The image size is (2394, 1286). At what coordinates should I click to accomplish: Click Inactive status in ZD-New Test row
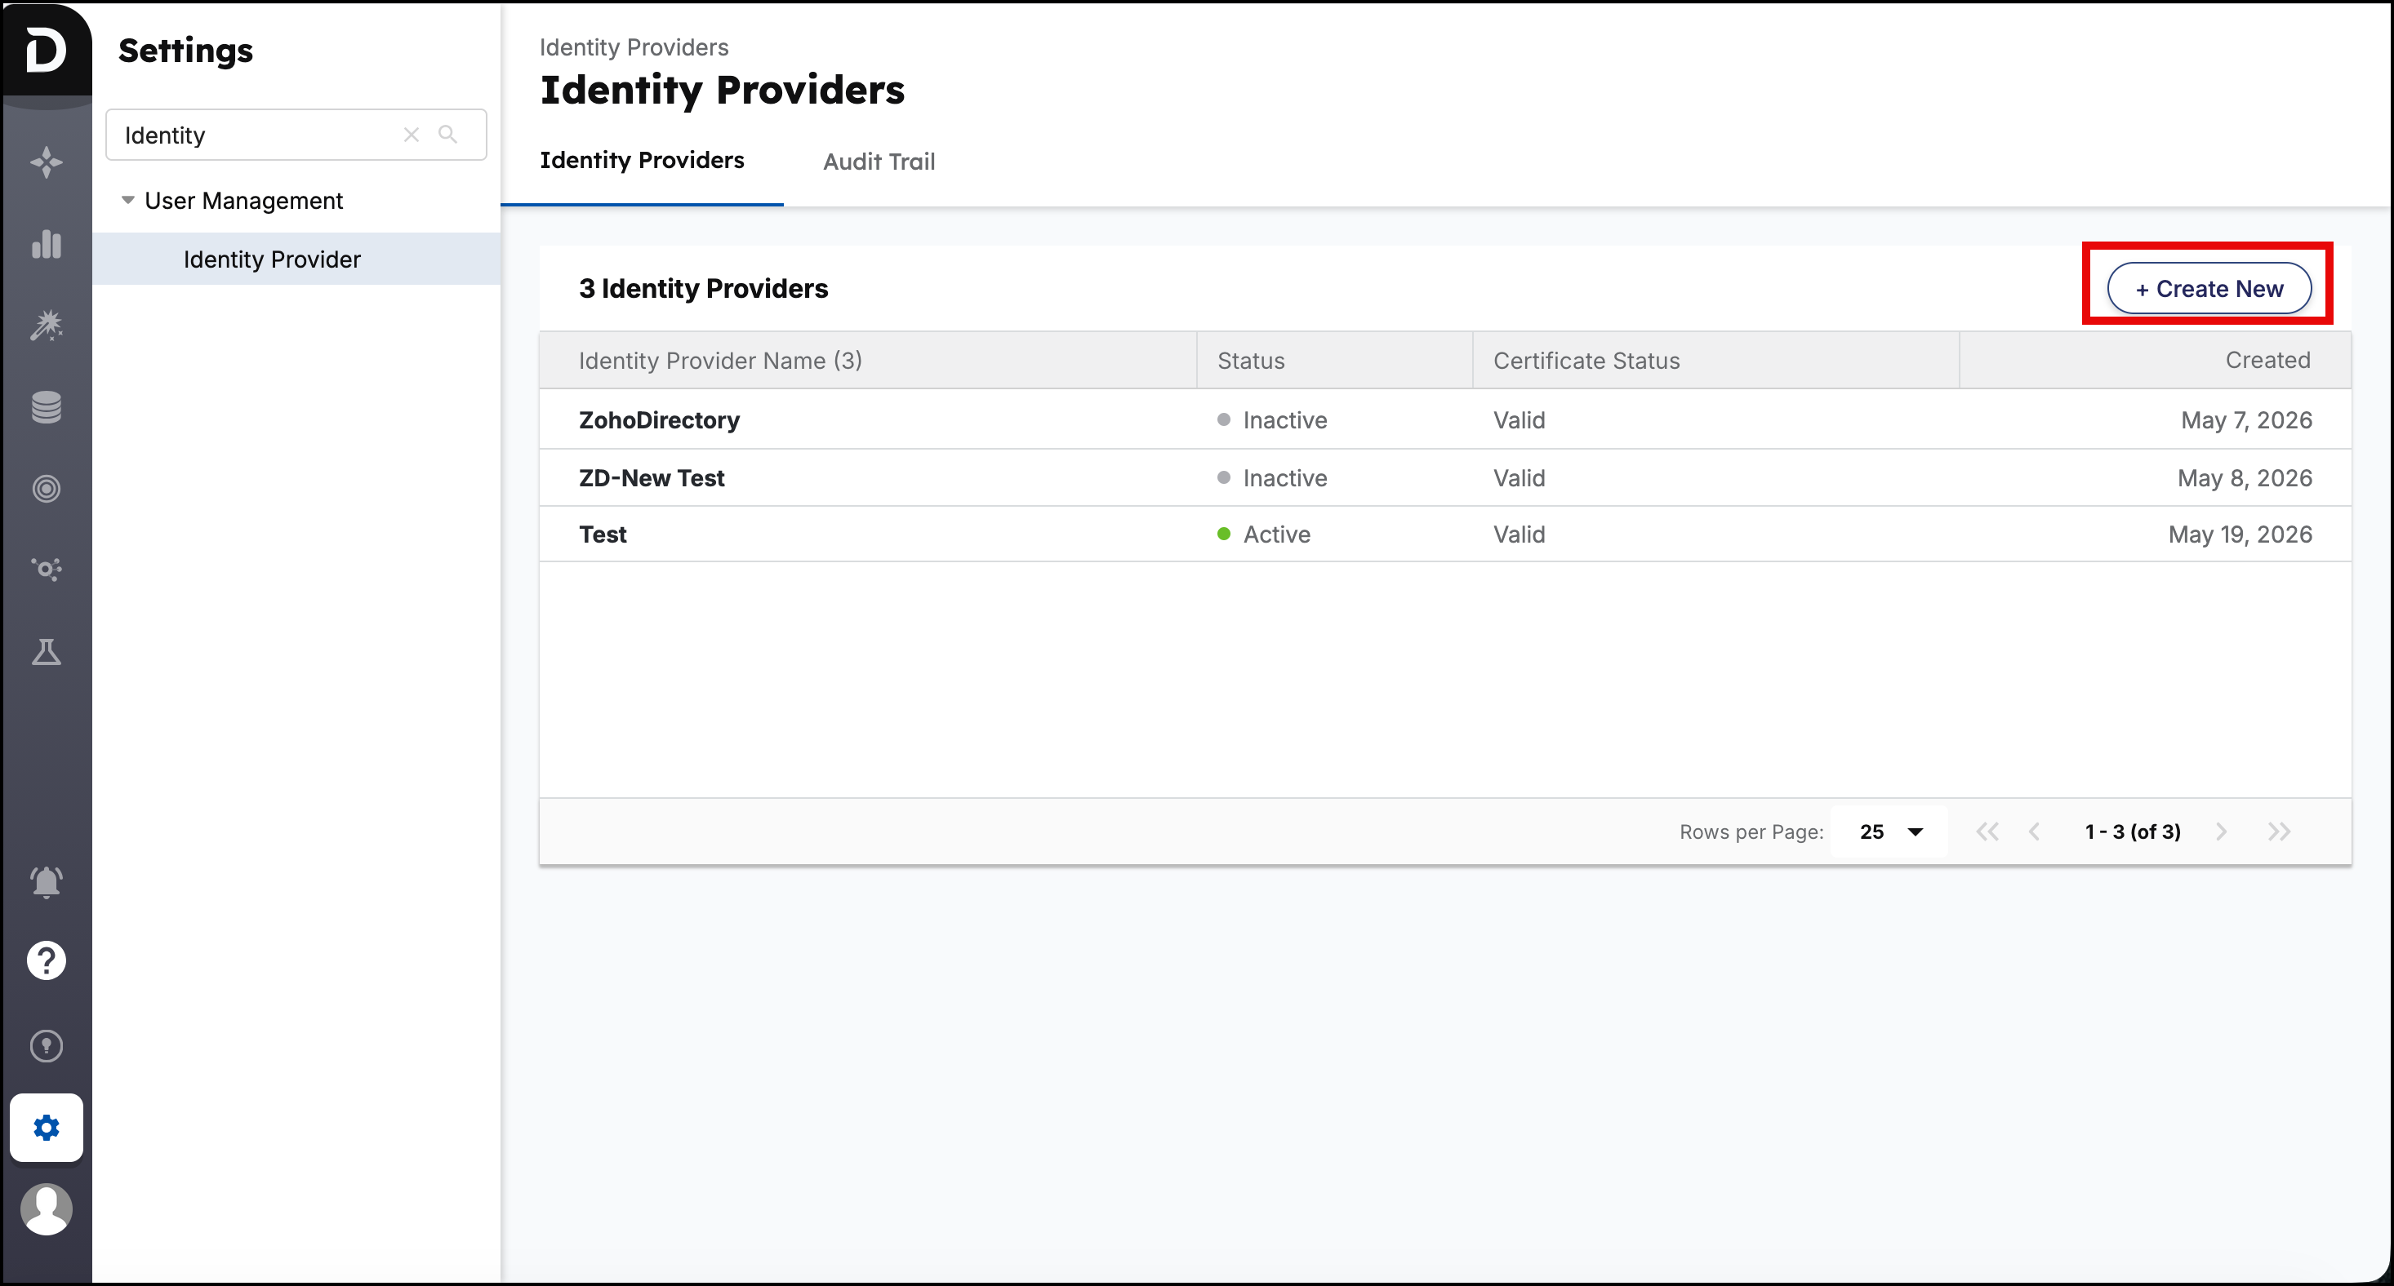click(x=1285, y=478)
